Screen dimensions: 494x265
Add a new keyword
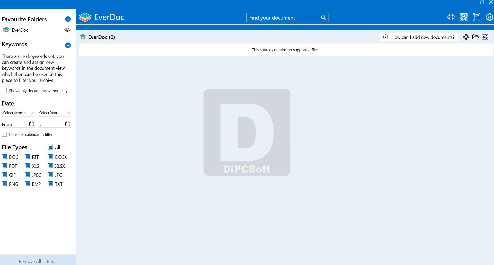[68, 45]
